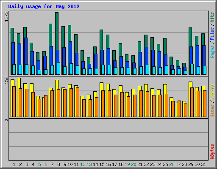Click weekend day 5 on the x-axis
The width and height of the screenshot is (217, 169).
coord(39,164)
